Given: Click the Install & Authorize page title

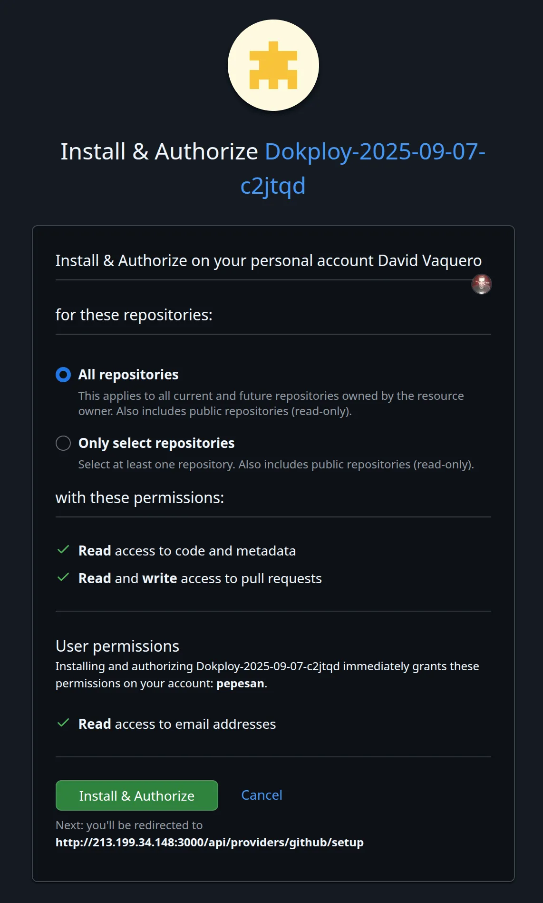Looking at the screenshot, I should [158, 152].
